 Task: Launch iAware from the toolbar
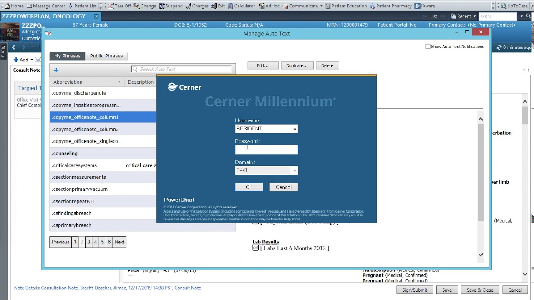[x=425, y=6]
